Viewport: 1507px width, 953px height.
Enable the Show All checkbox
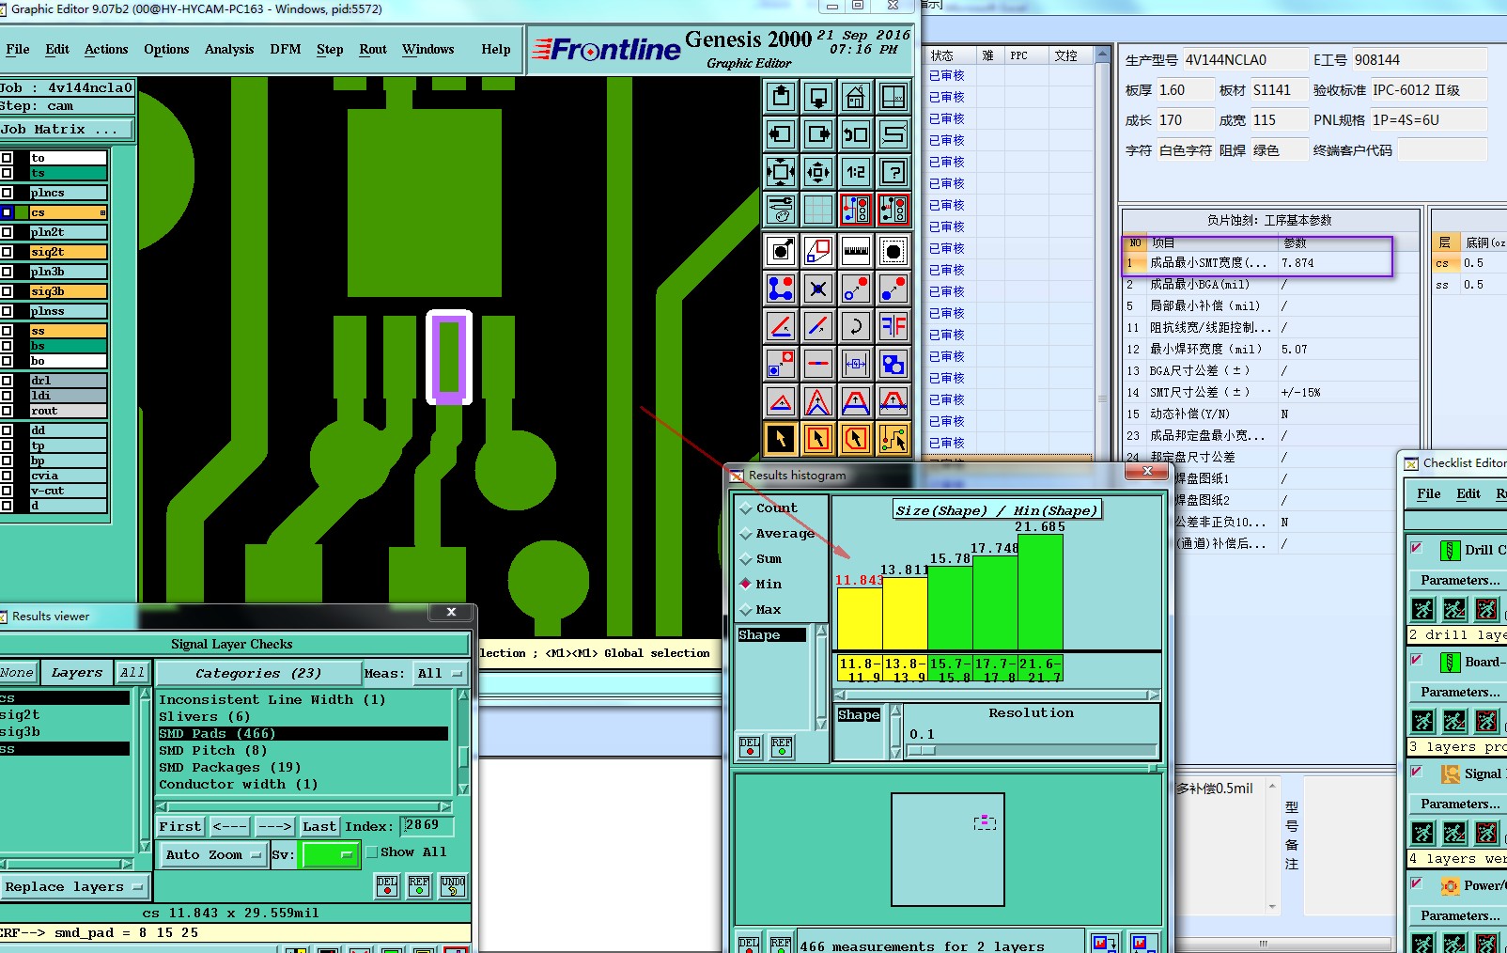click(371, 852)
